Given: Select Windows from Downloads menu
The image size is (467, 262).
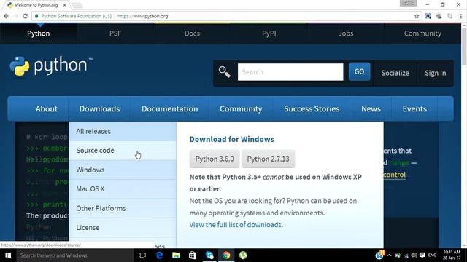Looking at the screenshot, I should [123, 170].
